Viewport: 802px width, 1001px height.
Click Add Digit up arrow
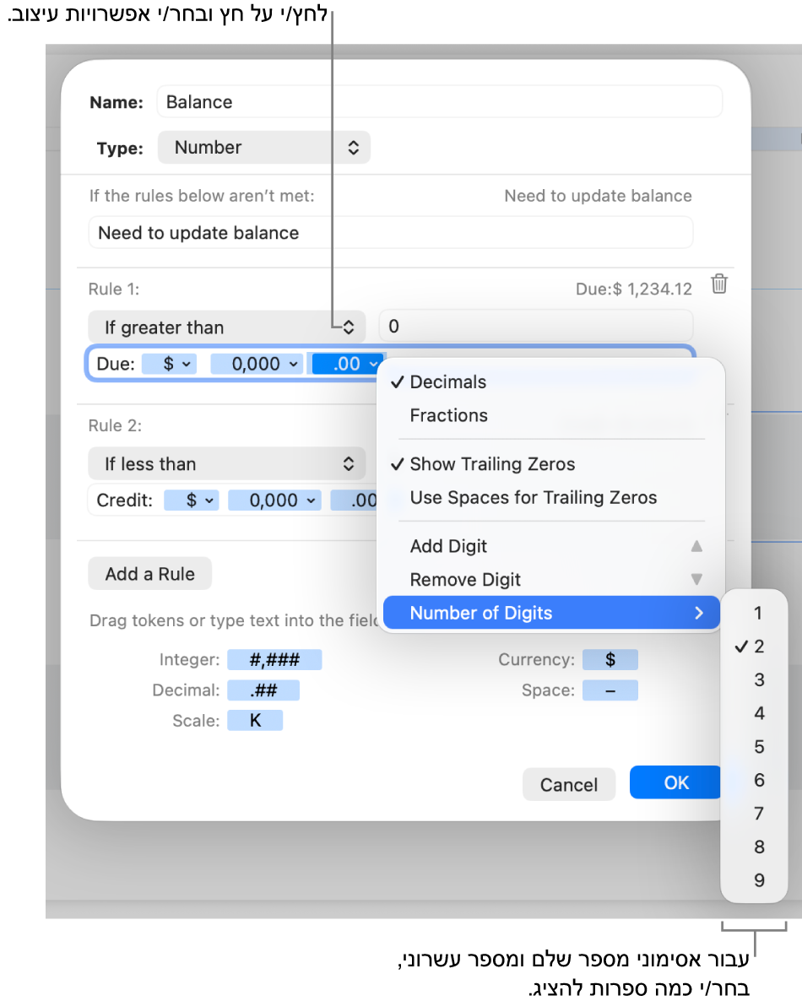[696, 546]
